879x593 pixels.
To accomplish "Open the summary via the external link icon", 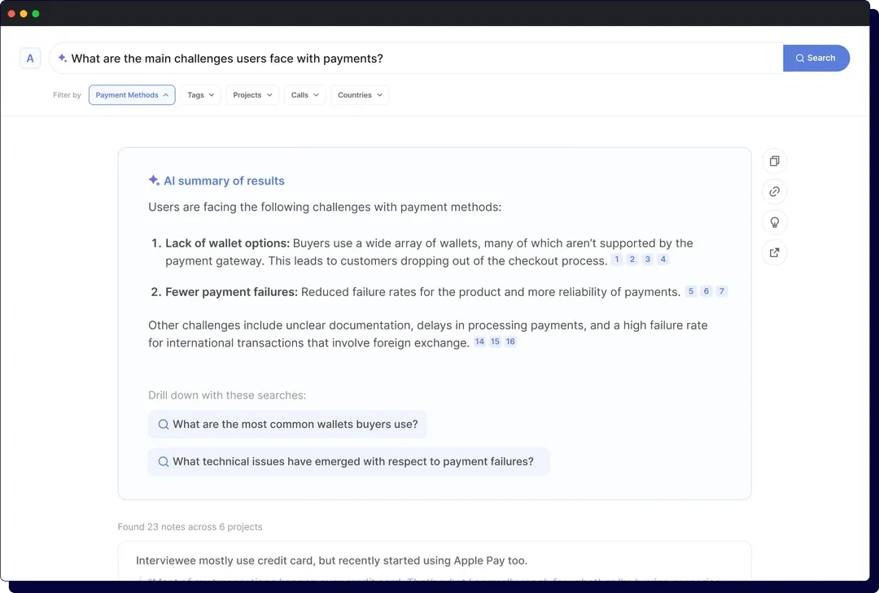I will coord(774,252).
